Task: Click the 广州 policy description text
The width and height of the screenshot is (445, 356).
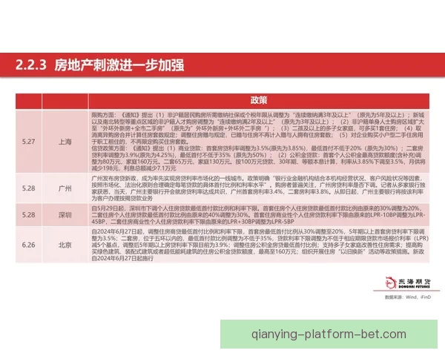Action: pos(258,188)
